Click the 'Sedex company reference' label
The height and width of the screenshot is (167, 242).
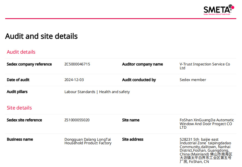click(x=29, y=64)
